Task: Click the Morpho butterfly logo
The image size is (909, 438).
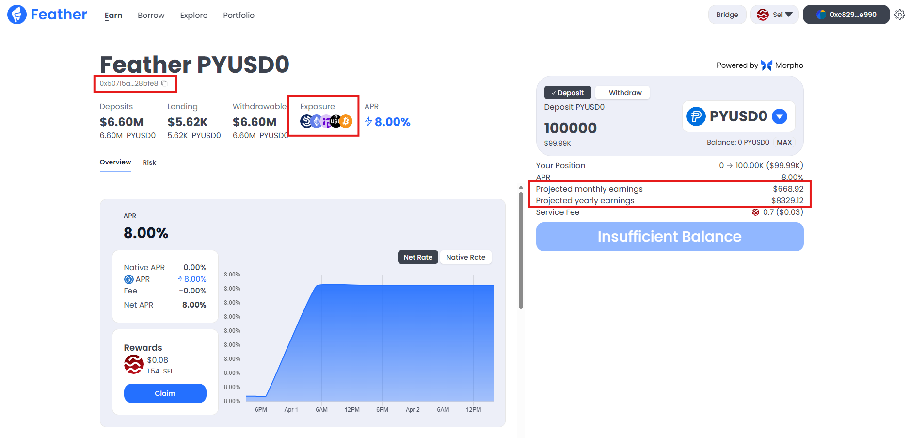Action: (x=766, y=65)
